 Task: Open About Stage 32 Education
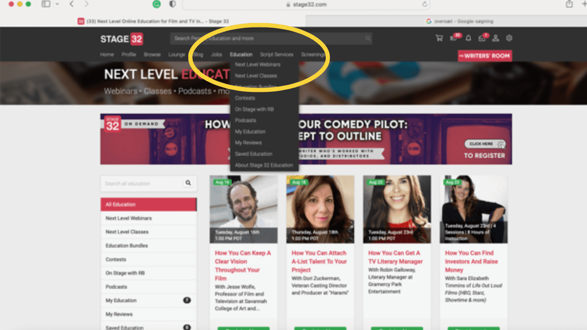tap(264, 165)
